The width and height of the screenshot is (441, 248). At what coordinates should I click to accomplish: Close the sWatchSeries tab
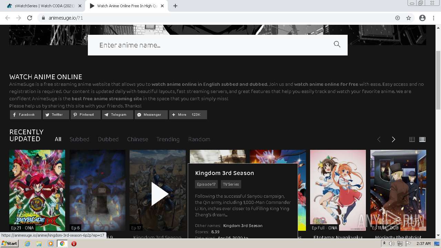(x=80, y=6)
